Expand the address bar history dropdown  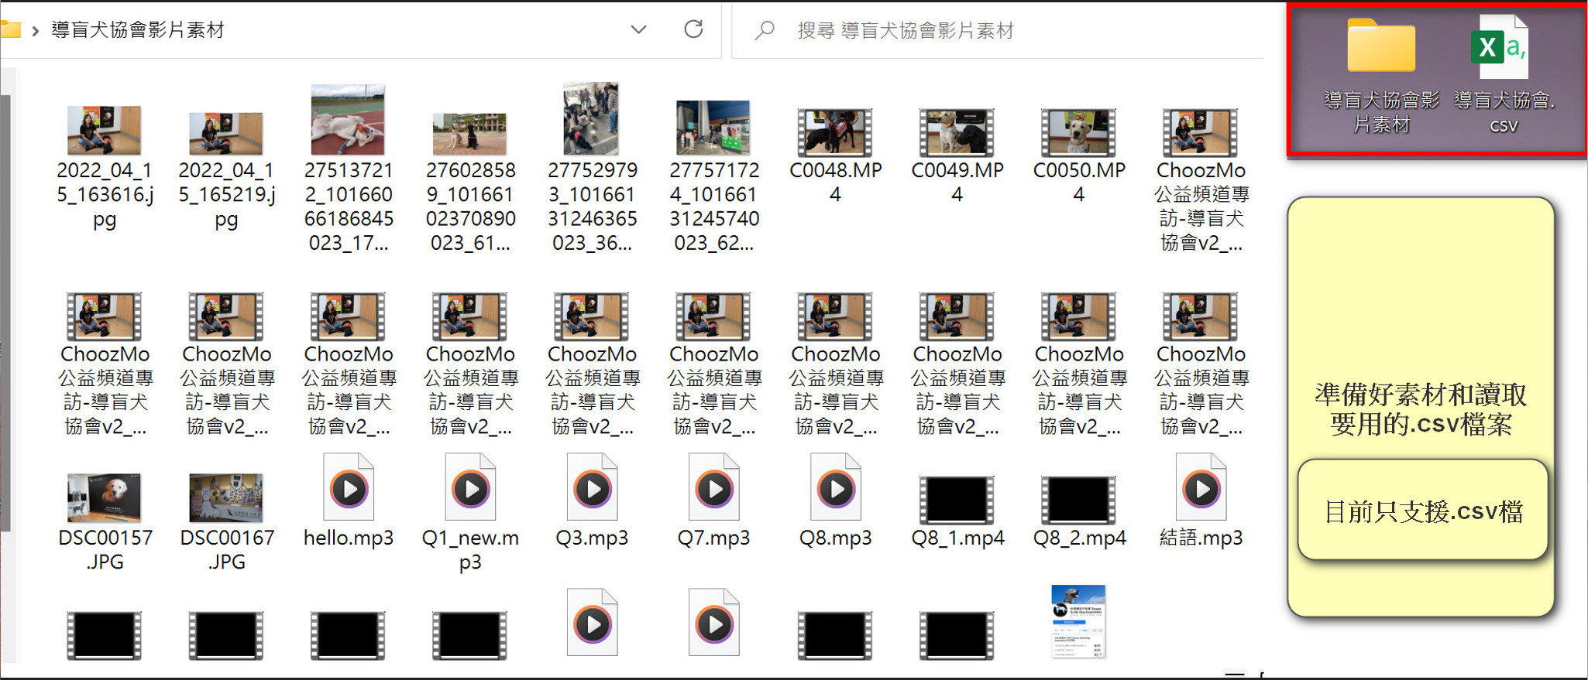[638, 29]
